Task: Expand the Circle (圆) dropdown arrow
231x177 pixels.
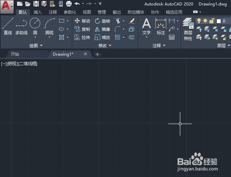Action: point(35,37)
